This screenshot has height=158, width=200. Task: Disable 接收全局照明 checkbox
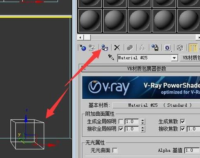[x=121, y=129]
